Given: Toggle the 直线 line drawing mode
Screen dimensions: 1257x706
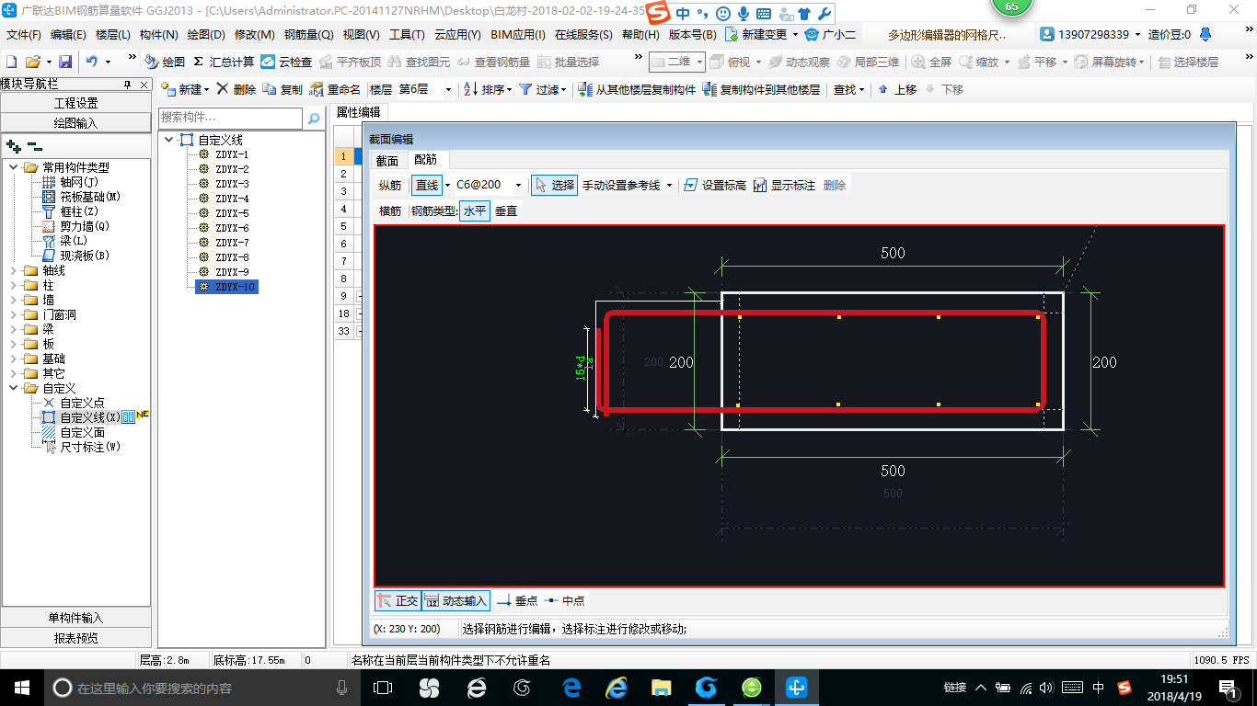Looking at the screenshot, I should tap(427, 185).
